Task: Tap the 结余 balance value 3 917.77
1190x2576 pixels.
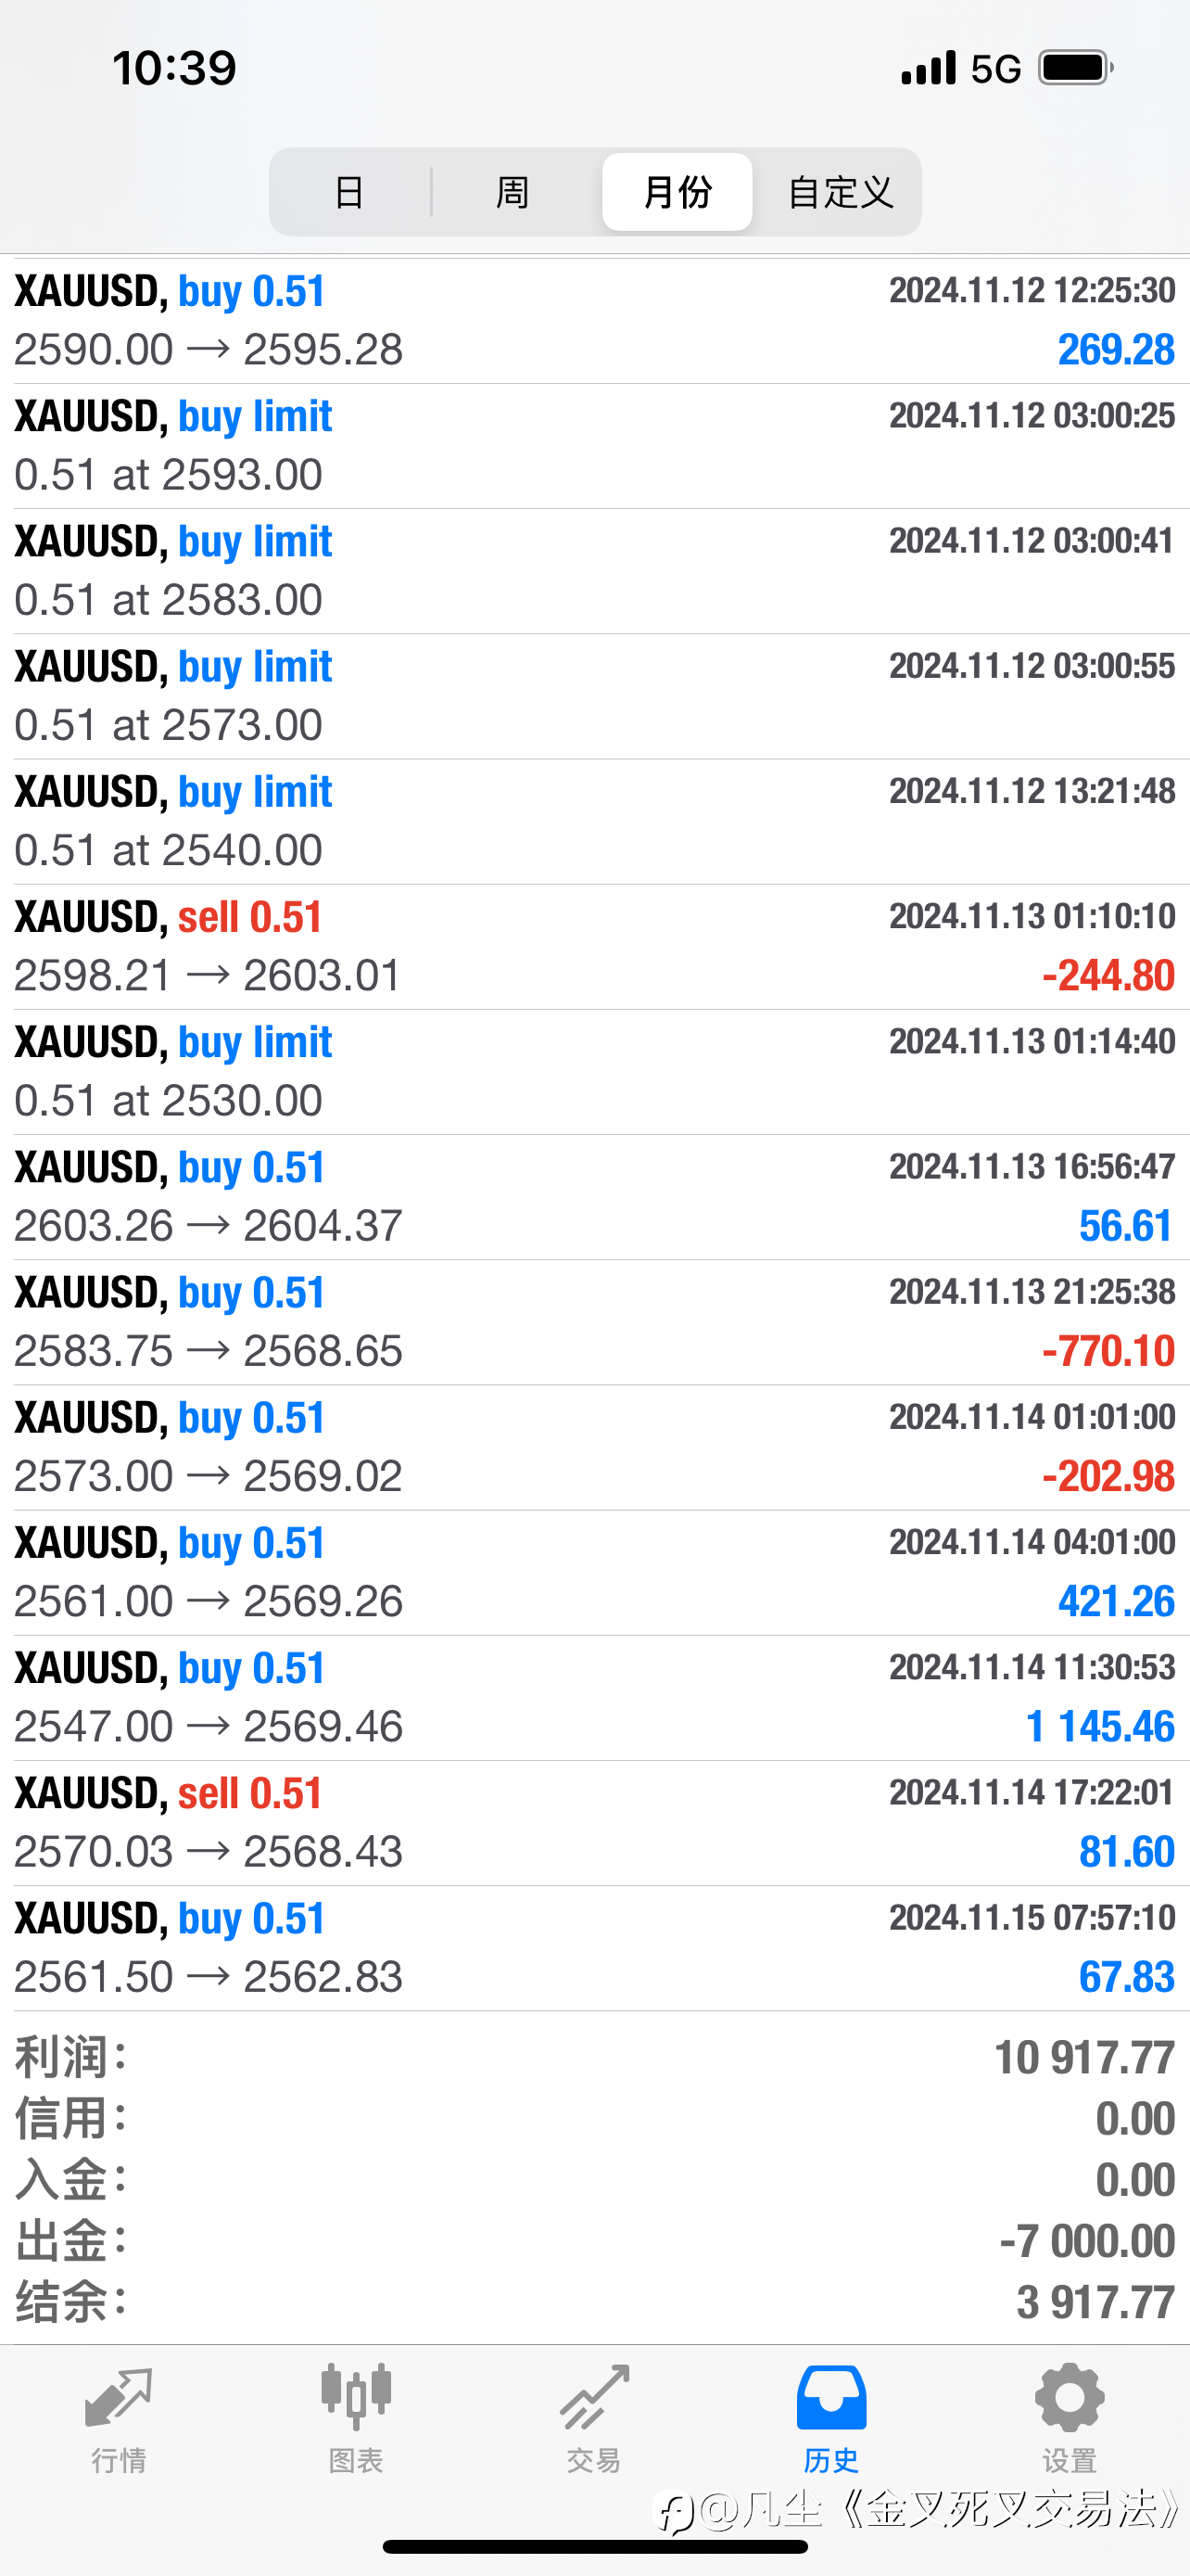Action: click(x=1096, y=2302)
